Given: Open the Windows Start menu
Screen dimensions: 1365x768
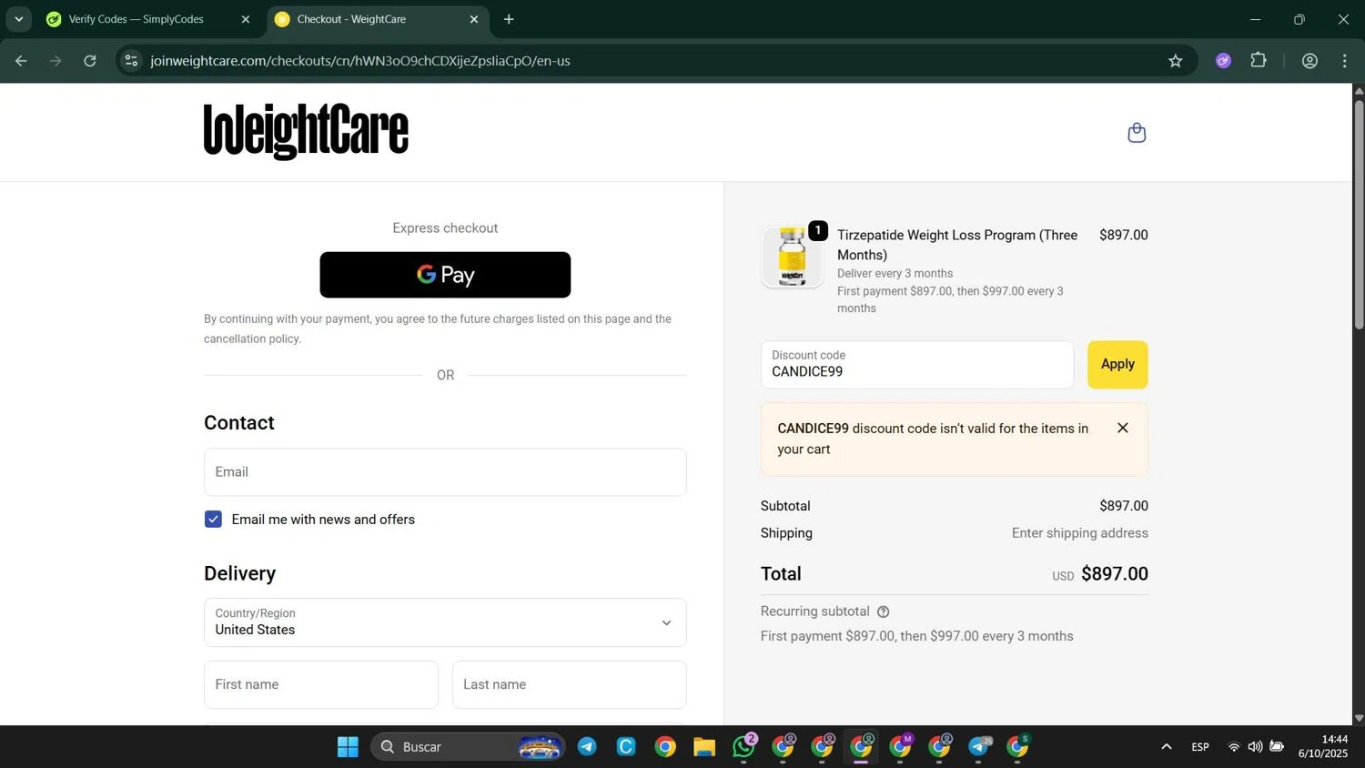Looking at the screenshot, I should 348,747.
